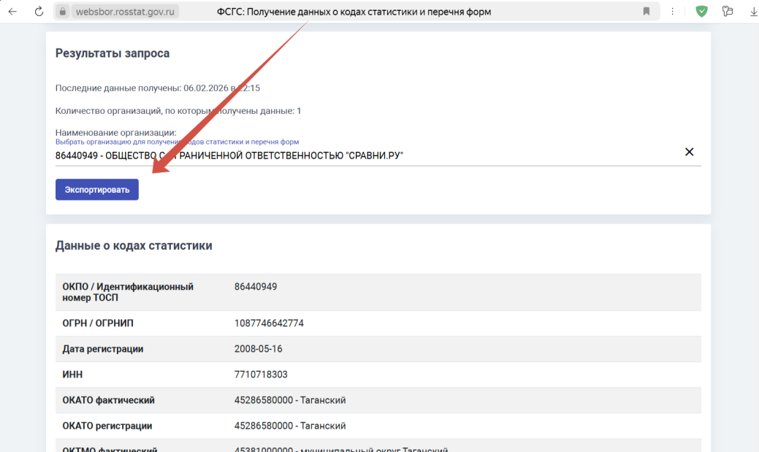Click the lock icon in the address bar
The width and height of the screenshot is (759, 452).
click(62, 12)
